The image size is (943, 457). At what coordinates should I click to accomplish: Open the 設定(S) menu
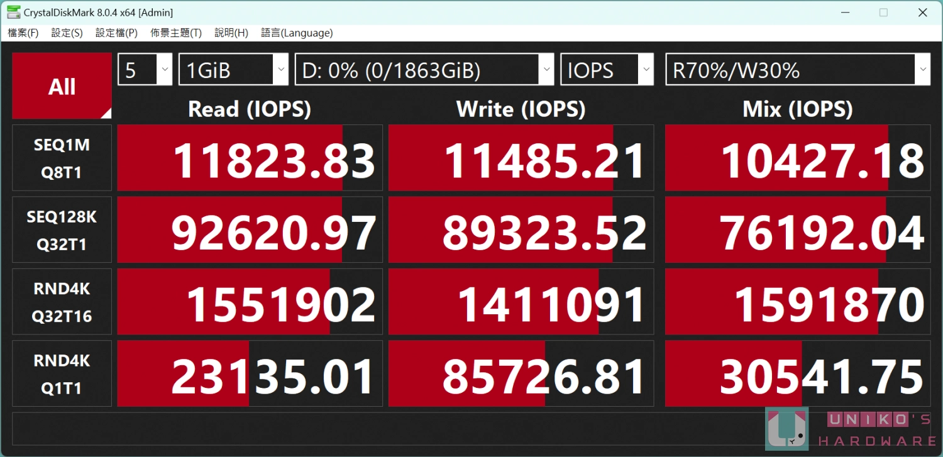pyautogui.click(x=67, y=33)
